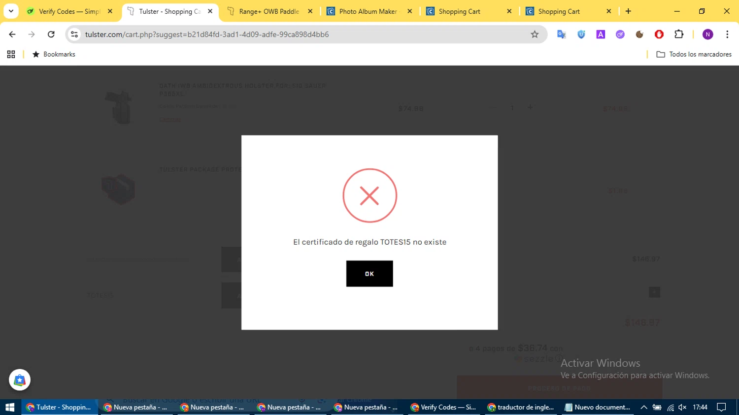
Task: Open the Chrome three-dot menu
Action: point(727,34)
